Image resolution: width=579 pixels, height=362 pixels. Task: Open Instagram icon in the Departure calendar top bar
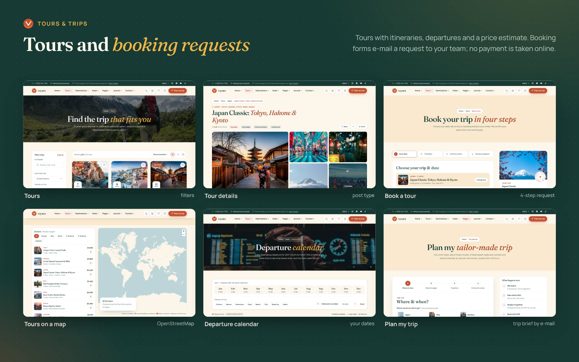coord(352,211)
